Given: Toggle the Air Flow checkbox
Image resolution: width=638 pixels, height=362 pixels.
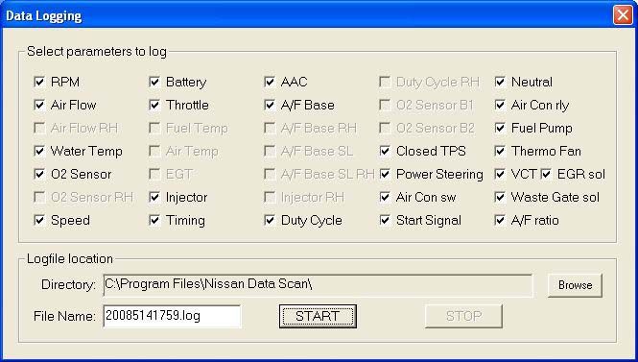Looking at the screenshot, I should pos(39,105).
